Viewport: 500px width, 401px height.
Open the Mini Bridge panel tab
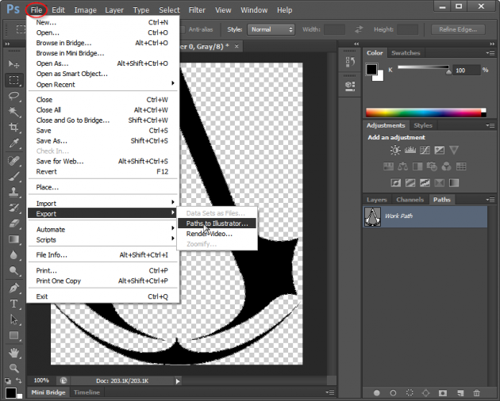[x=48, y=392]
